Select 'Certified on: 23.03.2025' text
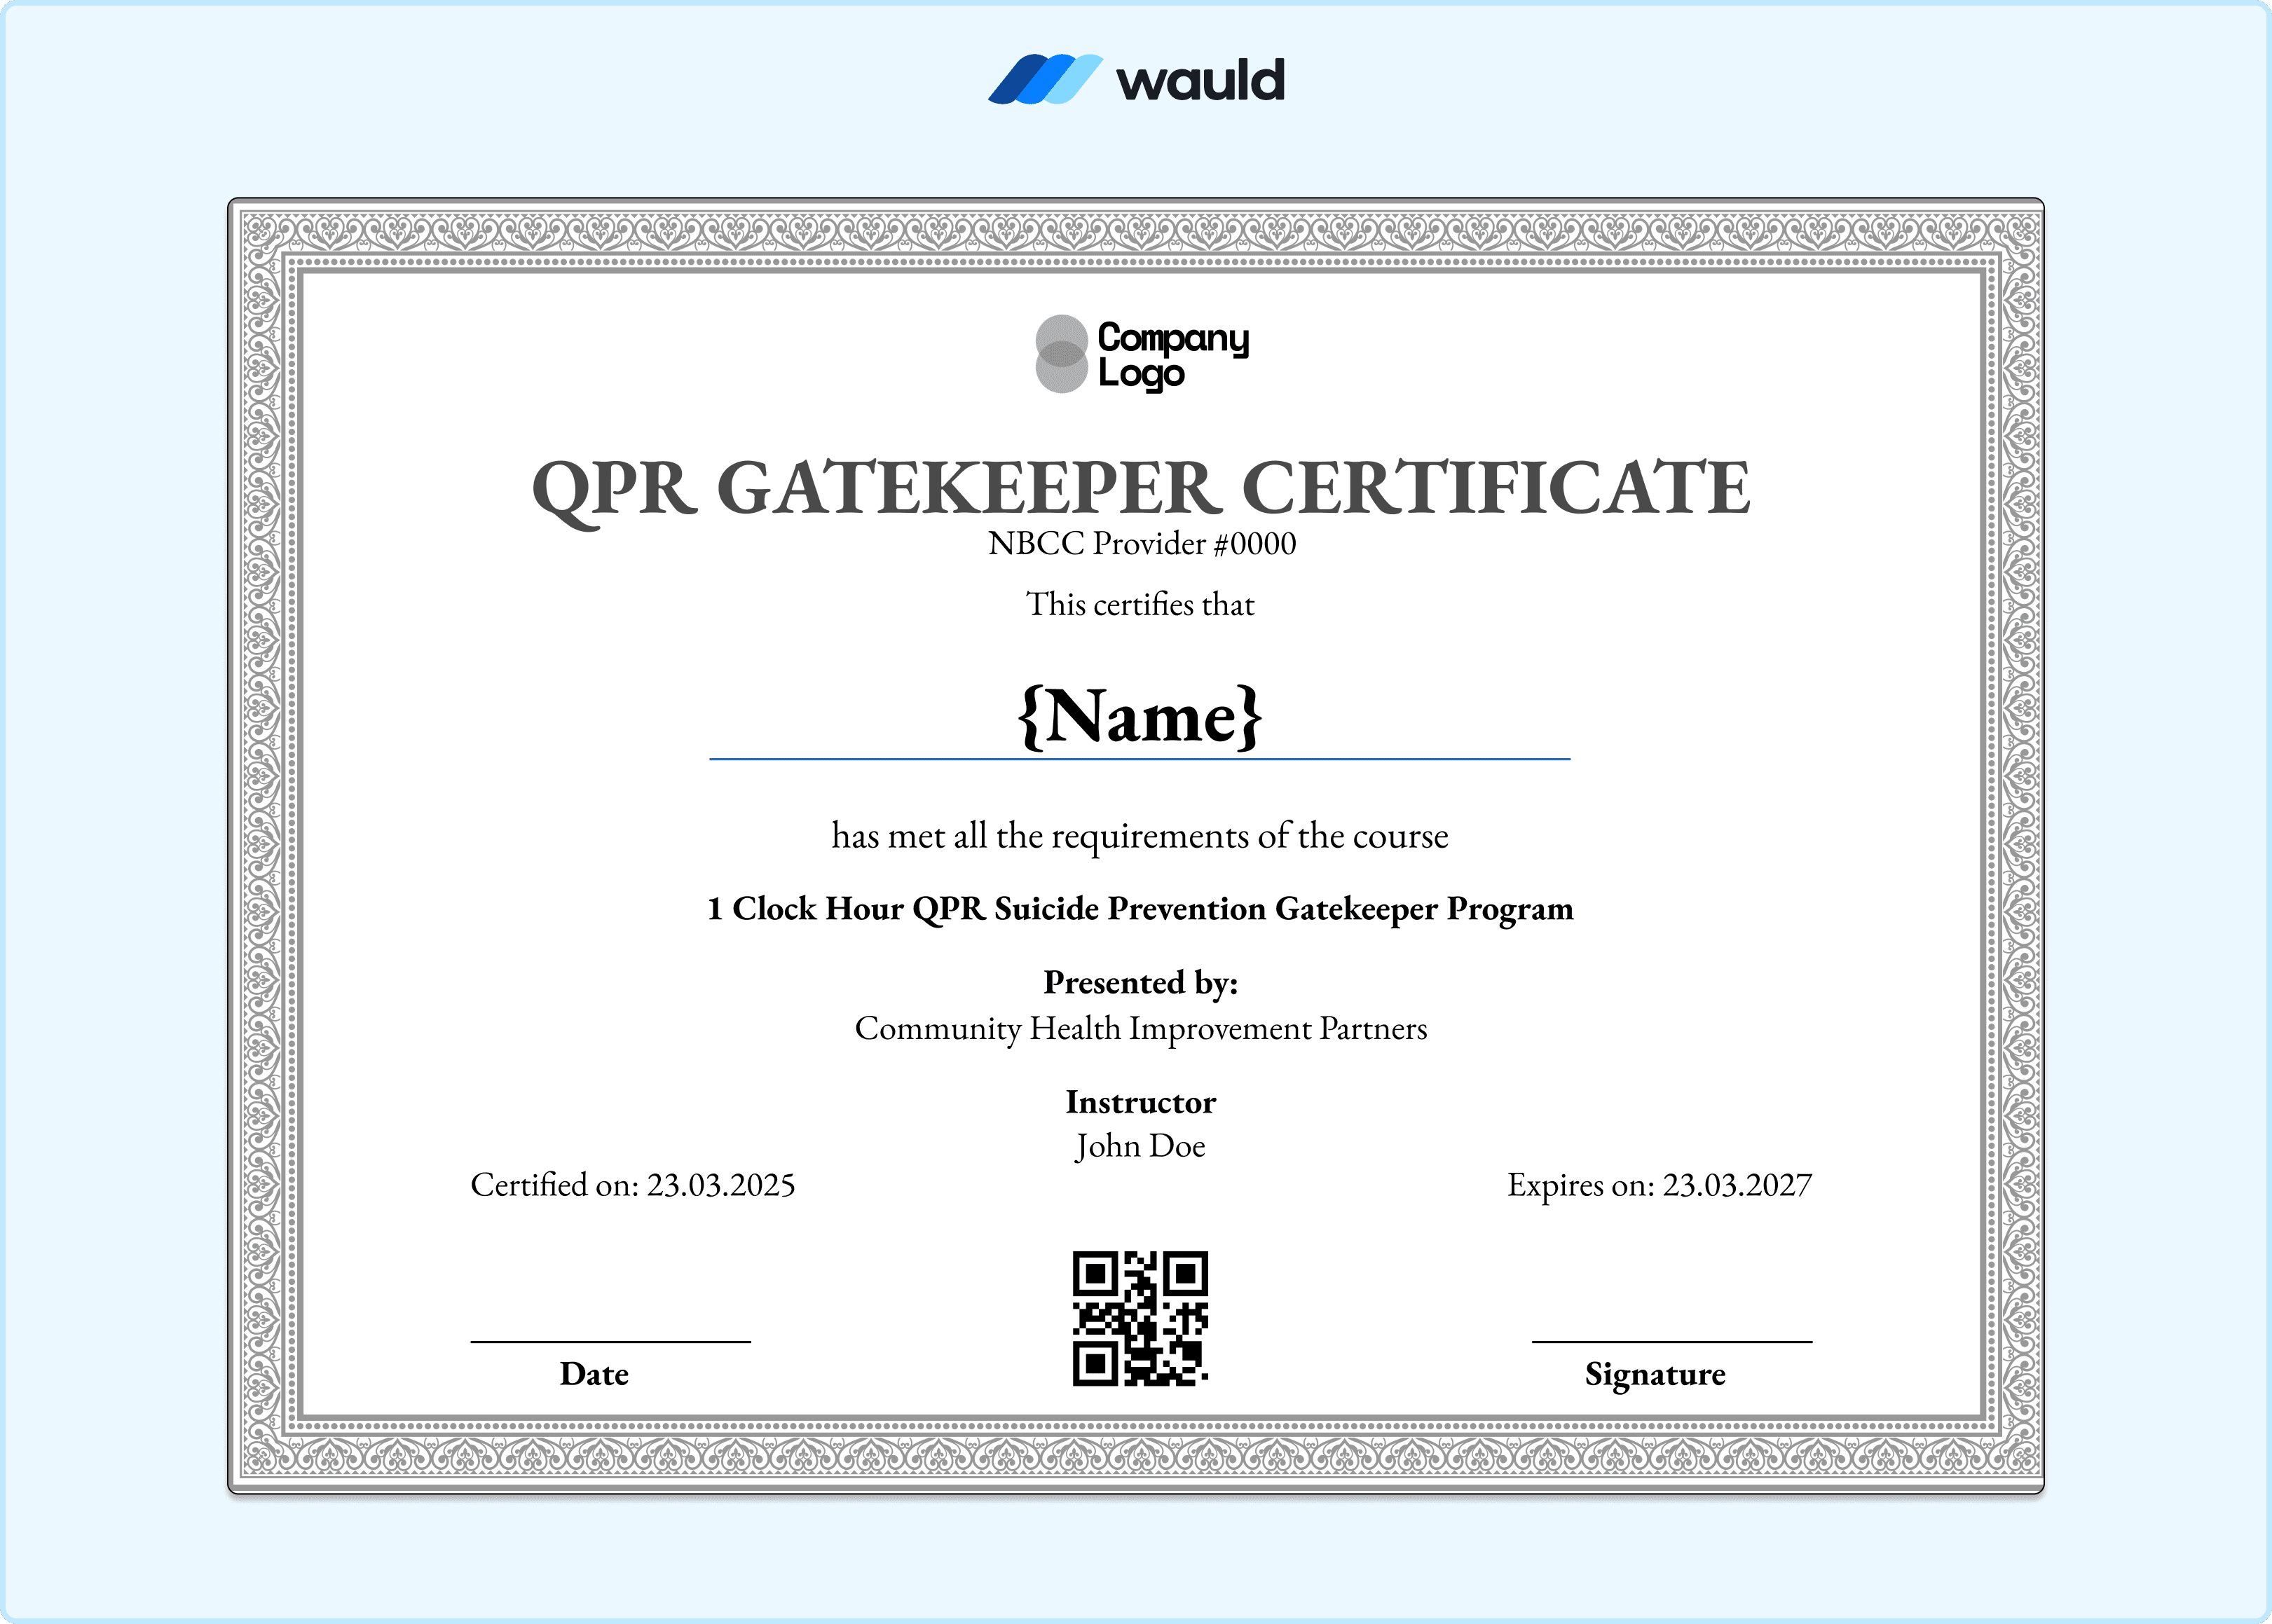This screenshot has width=2272, height=1624. tap(633, 1185)
